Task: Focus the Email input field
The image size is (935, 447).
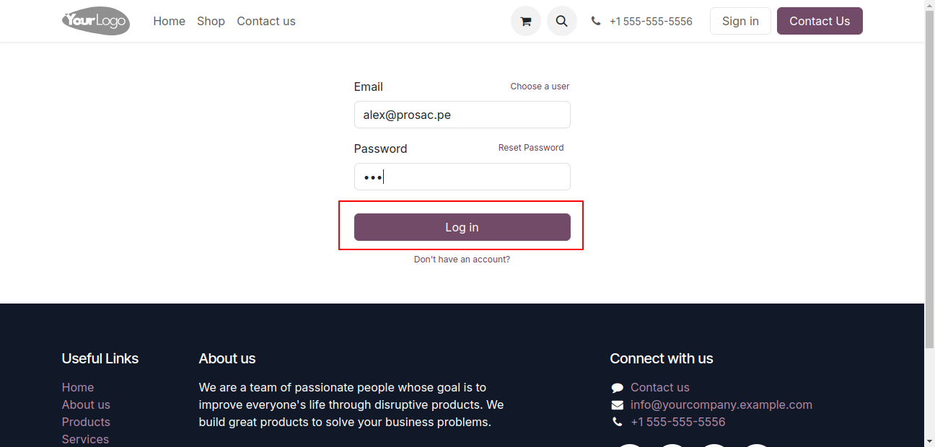Action: pyautogui.click(x=462, y=115)
